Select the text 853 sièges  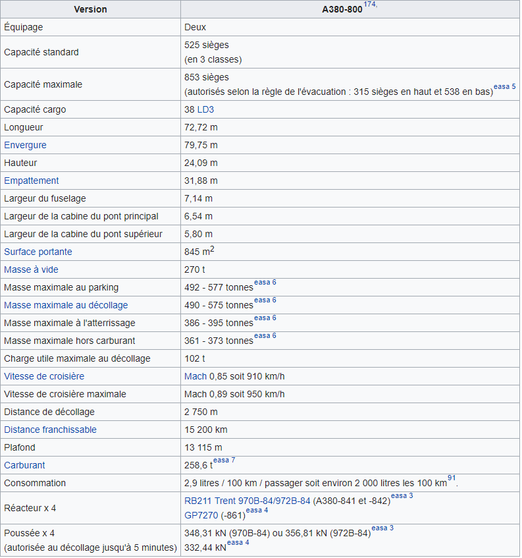[x=207, y=77]
